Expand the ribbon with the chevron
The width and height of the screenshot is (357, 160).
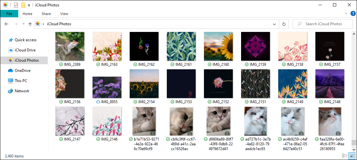coord(346,13)
